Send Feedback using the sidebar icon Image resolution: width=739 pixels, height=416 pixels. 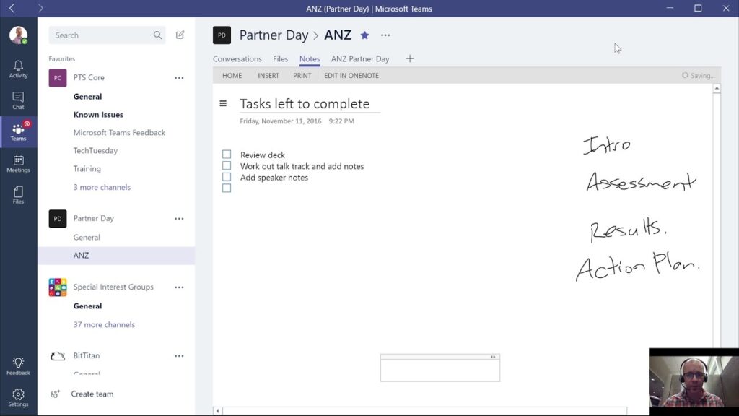tap(18, 364)
